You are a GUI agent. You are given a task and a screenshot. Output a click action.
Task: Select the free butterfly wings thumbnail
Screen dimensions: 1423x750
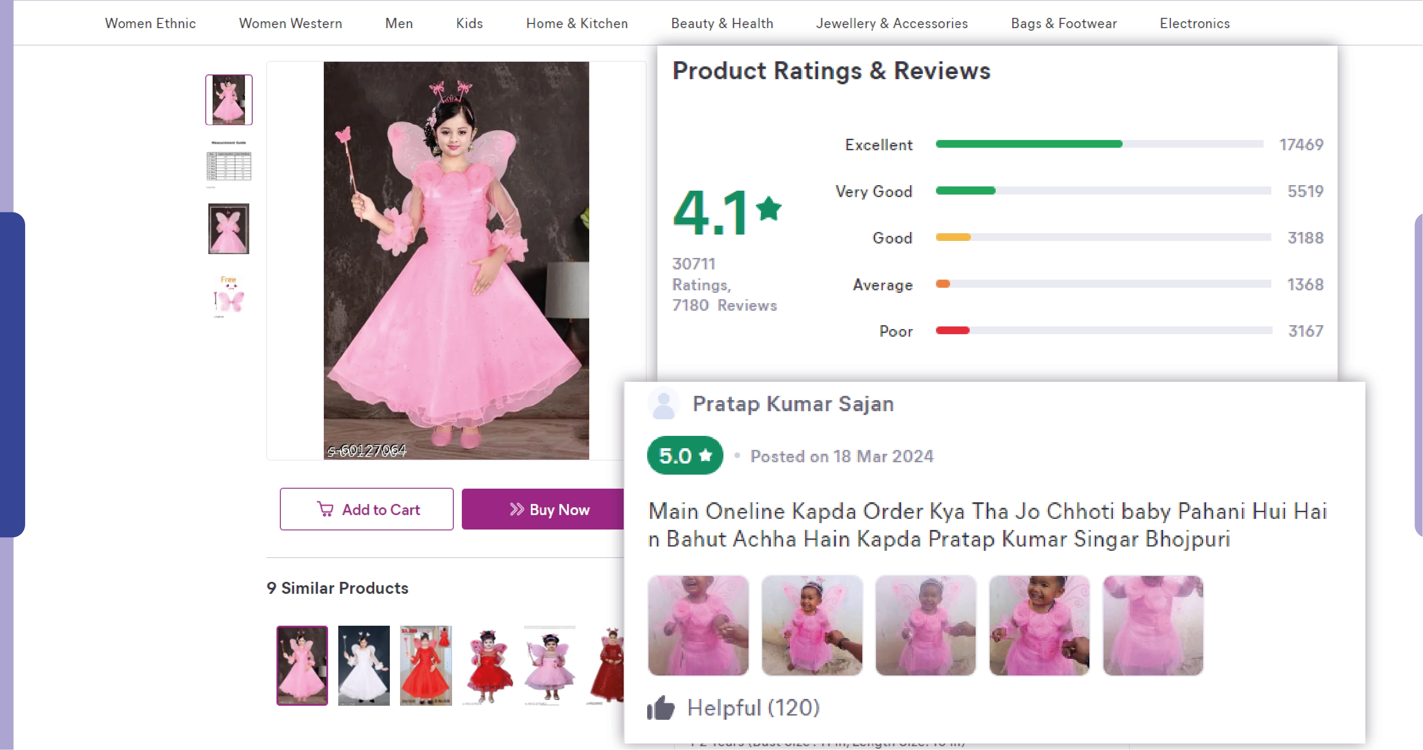pyautogui.click(x=229, y=297)
